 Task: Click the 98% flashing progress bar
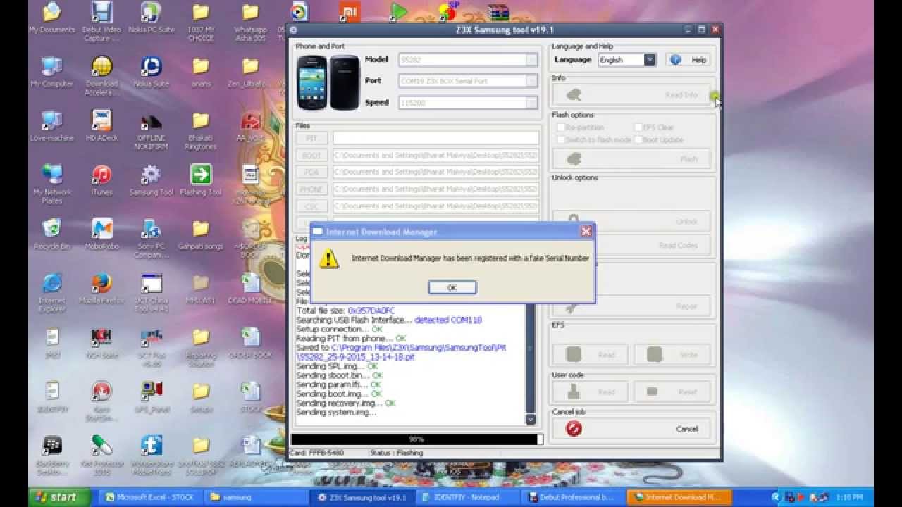[x=416, y=439]
